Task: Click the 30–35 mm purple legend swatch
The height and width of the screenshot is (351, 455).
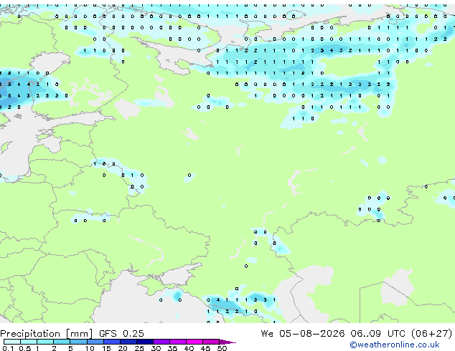Action: (161, 342)
